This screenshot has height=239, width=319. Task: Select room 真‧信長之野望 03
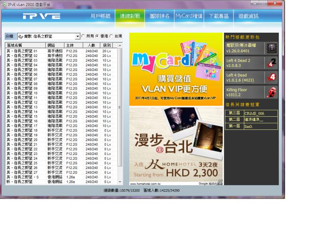pyautogui.click(x=61, y=61)
